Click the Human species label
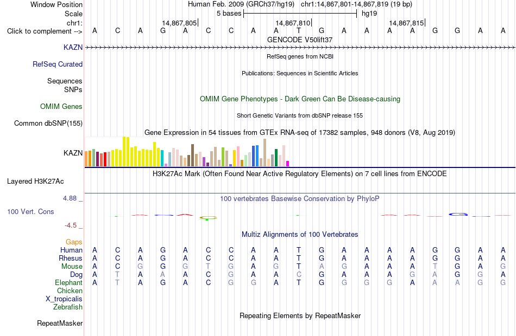 [x=71, y=250]
